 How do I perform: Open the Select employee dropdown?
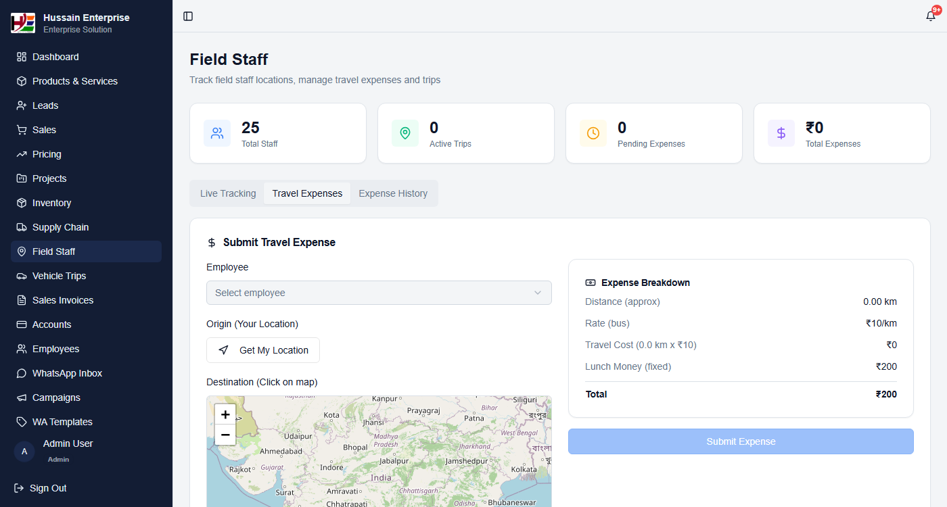379,293
